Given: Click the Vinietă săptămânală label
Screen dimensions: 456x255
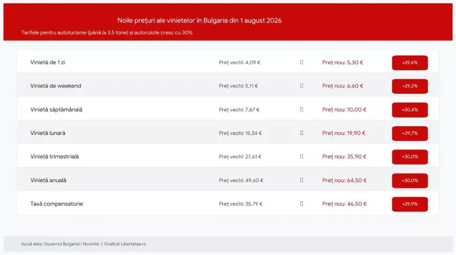Looking at the screenshot, I should pyautogui.click(x=57, y=110).
